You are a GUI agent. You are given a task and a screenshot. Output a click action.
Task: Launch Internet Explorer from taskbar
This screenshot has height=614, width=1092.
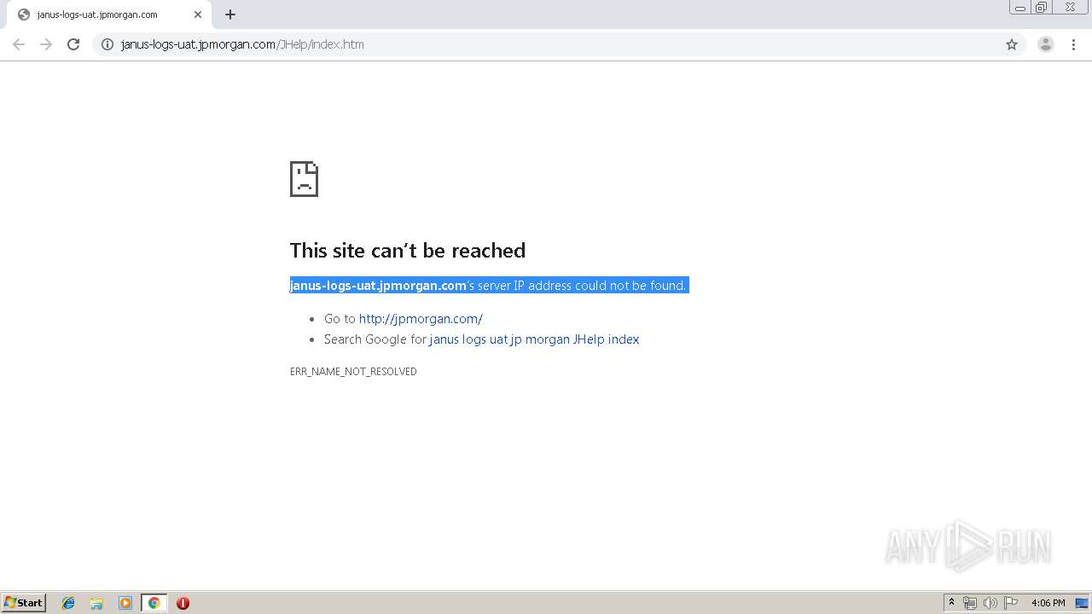pyautogui.click(x=68, y=603)
